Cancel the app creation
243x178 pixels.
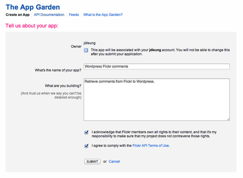(x=114, y=162)
